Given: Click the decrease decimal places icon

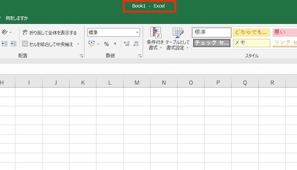Looking at the screenshot, I should click(136, 44).
